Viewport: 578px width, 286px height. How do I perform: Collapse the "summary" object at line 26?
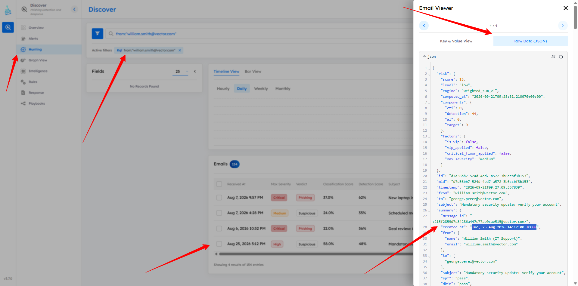(429, 211)
